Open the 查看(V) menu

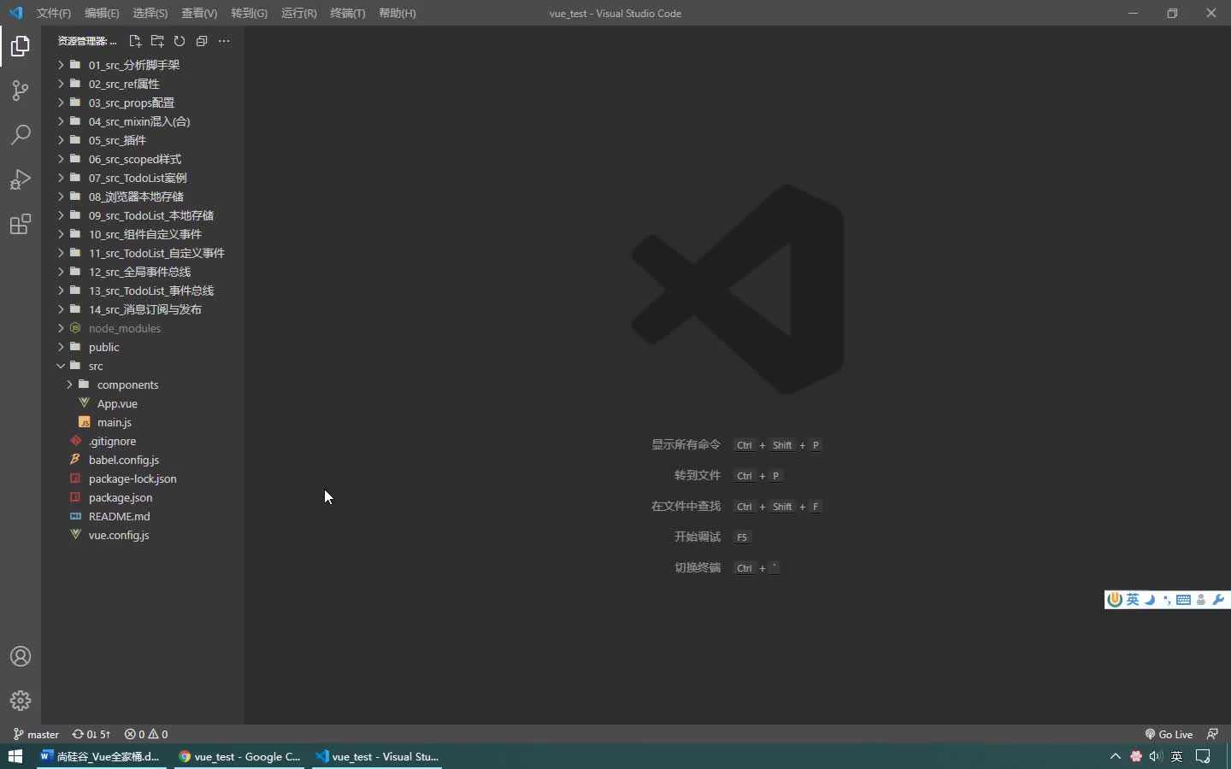click(199, 13)
